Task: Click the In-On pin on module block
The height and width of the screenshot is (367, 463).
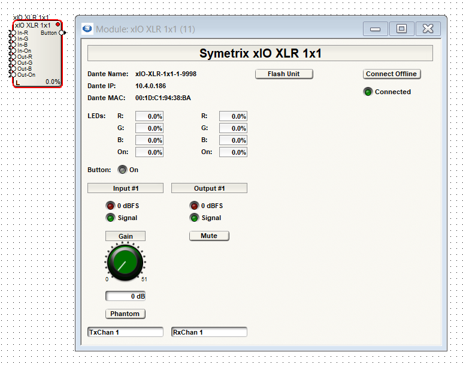Action: coord(13,51)
